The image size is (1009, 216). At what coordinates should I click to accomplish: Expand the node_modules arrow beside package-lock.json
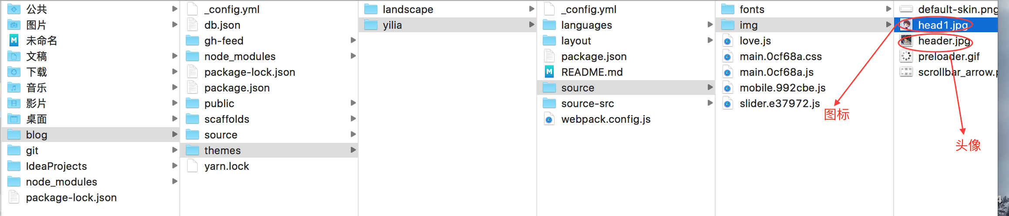coord(175,182)
